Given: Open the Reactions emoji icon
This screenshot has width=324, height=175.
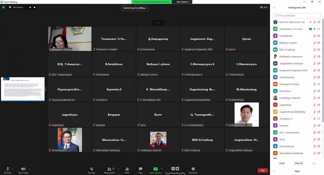Looking at the screenshot, I should pyautogui.click(x=193, y=169).
